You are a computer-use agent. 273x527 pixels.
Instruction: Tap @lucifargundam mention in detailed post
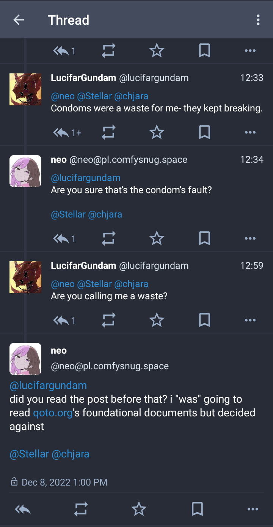48,386
